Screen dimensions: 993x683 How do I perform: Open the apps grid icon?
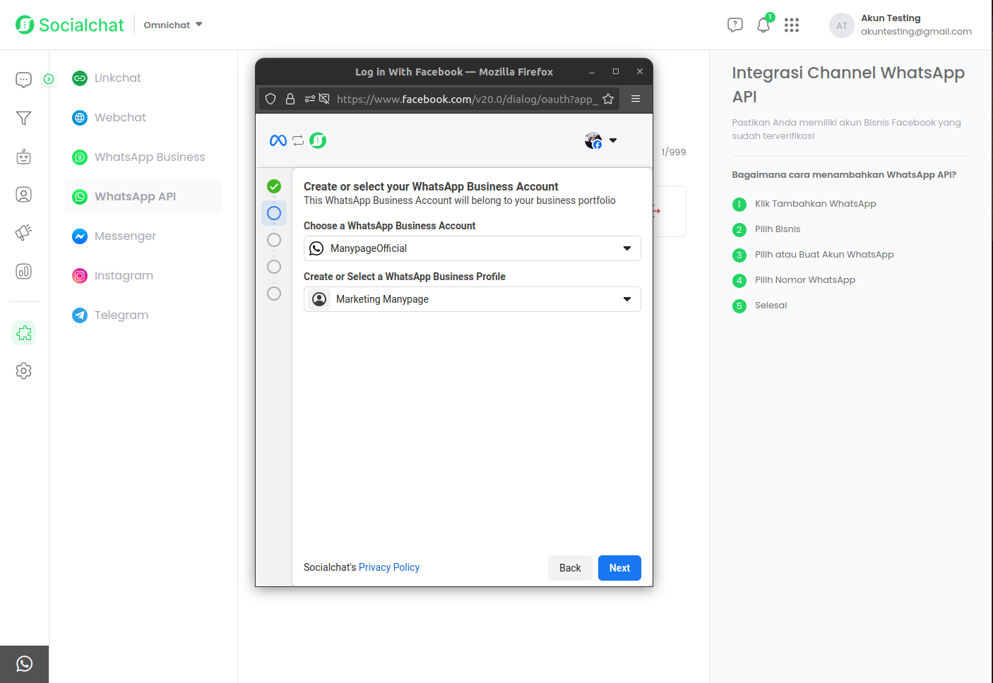pyautogui.click(x=792, y=25)
